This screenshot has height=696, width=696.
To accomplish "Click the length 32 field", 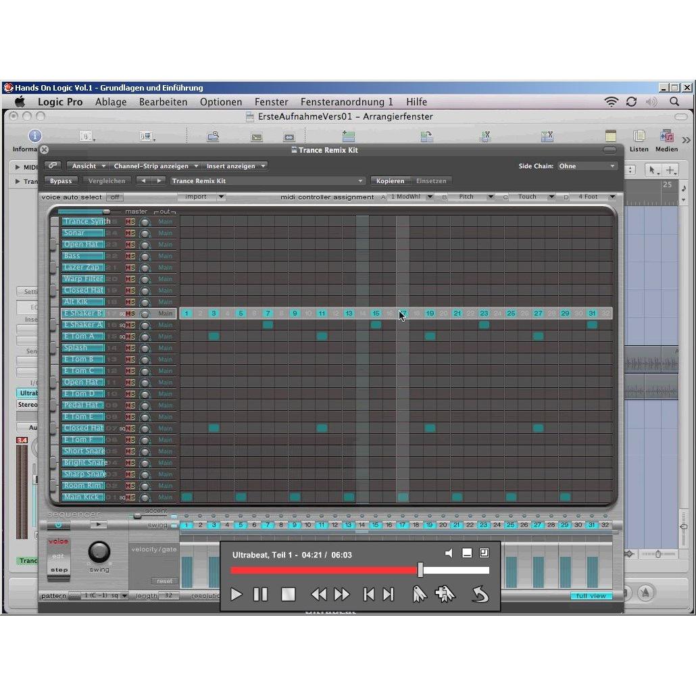I will (169, 596).
